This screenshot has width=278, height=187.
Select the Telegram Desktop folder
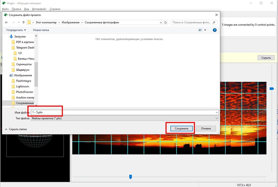pos(25,48)
